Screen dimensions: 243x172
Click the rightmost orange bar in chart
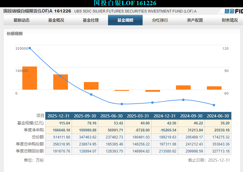pos(214,88)
